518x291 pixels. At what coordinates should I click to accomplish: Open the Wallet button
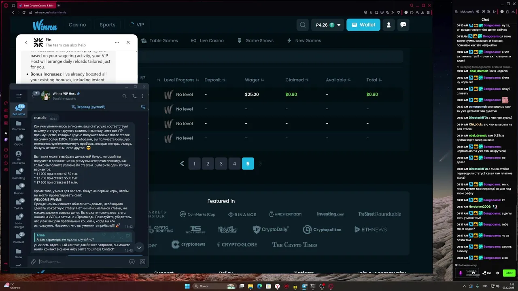click(x=363, y=25)
